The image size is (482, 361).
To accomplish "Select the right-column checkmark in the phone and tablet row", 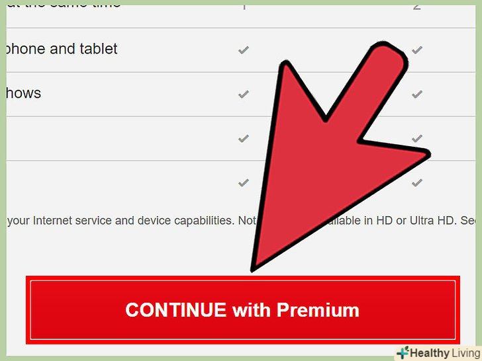I will pos(417,50).
